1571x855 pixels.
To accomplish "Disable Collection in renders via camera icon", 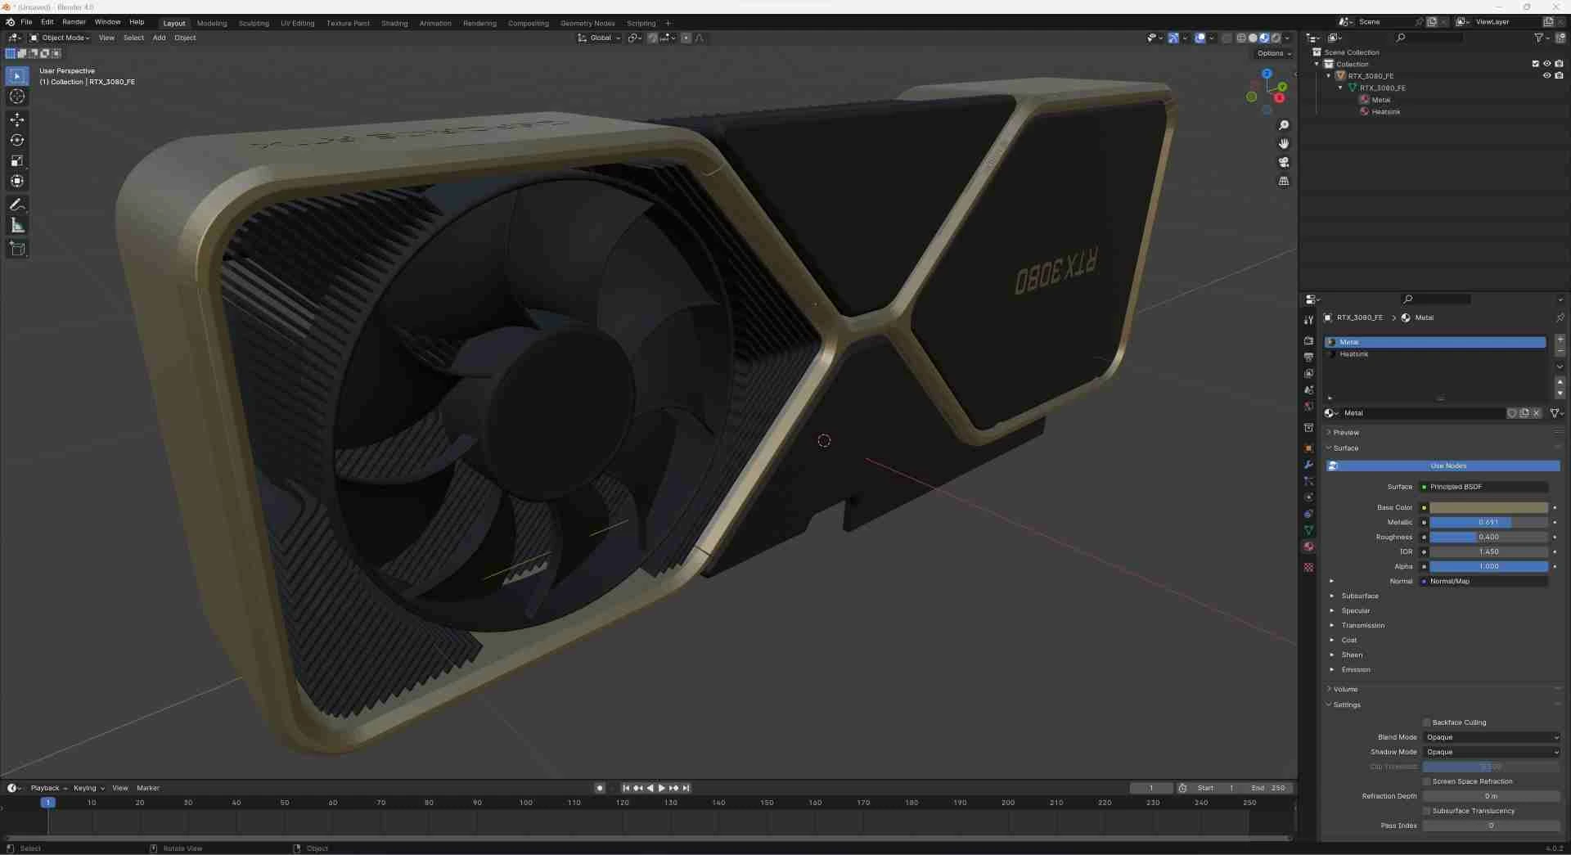I will [1559, 64].
